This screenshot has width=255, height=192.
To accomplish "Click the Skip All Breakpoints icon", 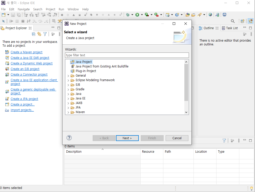I will tap(3, 21).
